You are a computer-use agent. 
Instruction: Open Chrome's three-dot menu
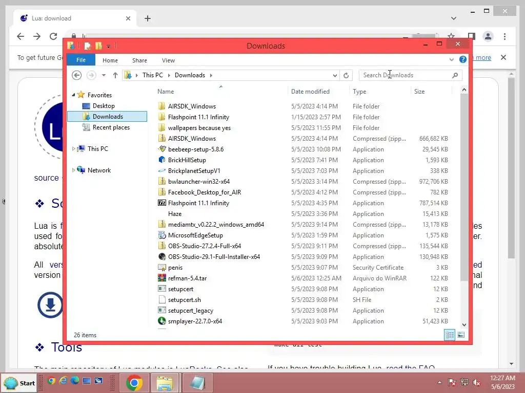504,36
